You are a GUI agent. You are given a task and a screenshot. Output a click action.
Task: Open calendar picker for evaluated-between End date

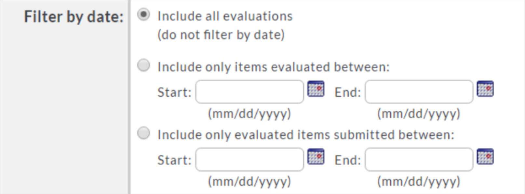click(485, 89)
